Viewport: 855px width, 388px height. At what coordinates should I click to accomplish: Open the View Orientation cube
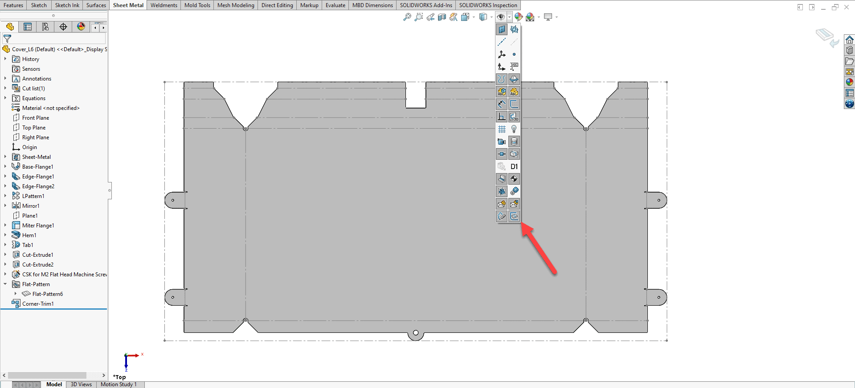coord(465,17)
